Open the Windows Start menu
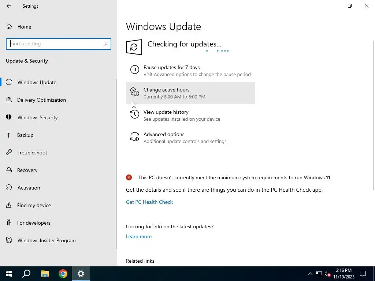The image size is (375, 281). click(9, 274)
